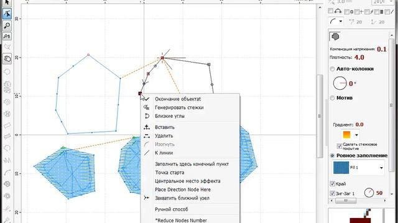Click properties panel horizontal scroll-right arrow
This screenshot has height=223, width=398.
coord(385,201)
